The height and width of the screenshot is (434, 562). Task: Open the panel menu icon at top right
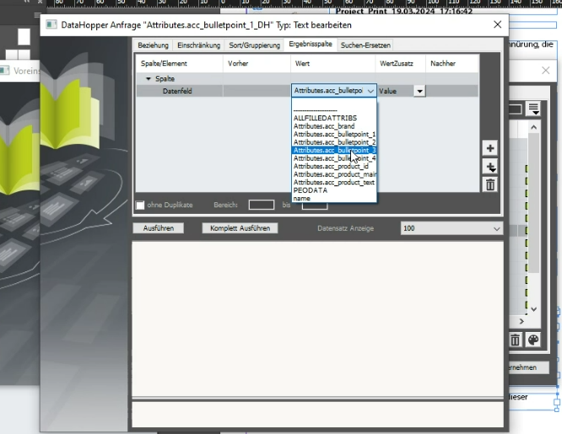point(533,109)
